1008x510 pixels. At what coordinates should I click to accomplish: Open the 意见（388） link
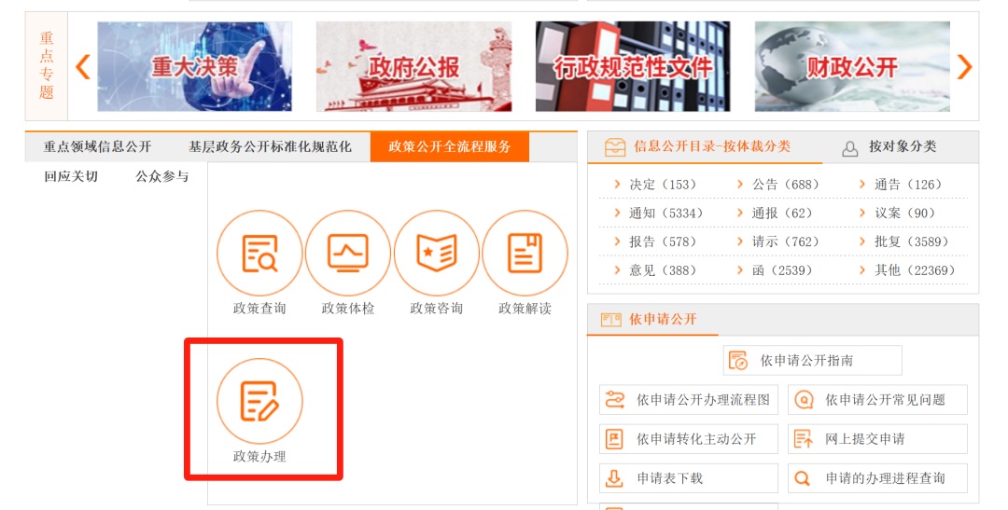point(665,270)
